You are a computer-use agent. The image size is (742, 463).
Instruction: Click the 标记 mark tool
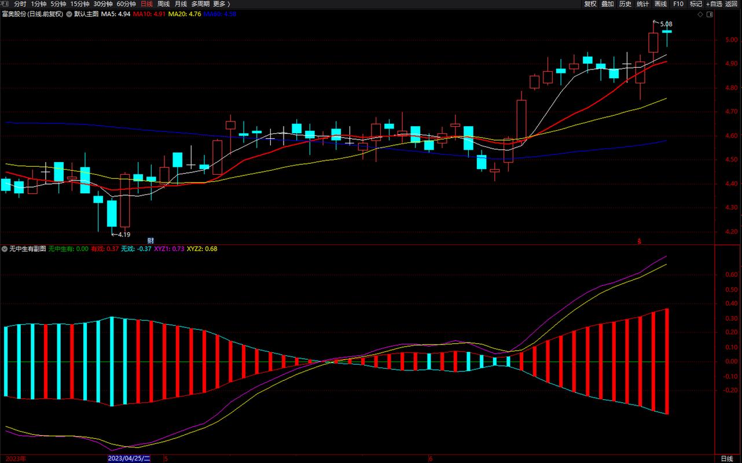point(696,4)
